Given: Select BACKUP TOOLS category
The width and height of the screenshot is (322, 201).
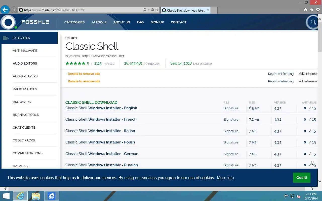Looking at the screenshot, I should pos(25,89).
